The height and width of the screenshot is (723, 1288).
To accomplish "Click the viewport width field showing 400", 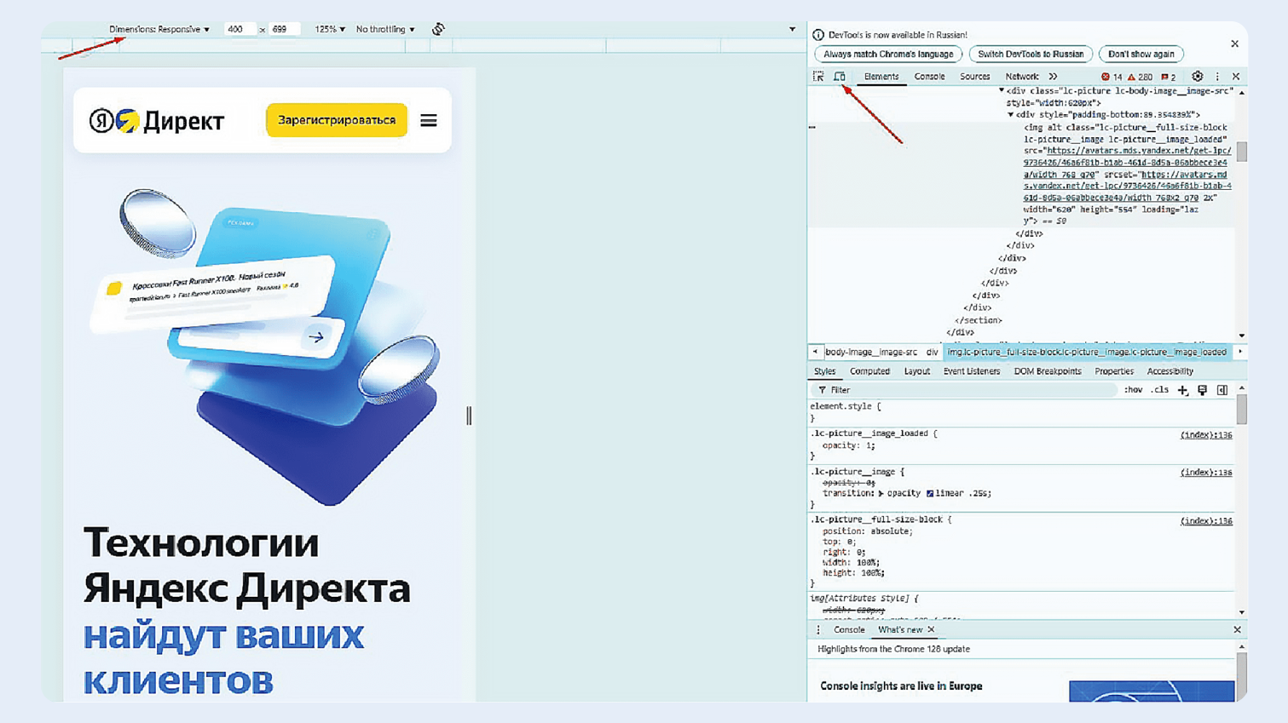I will coord(240,29).
